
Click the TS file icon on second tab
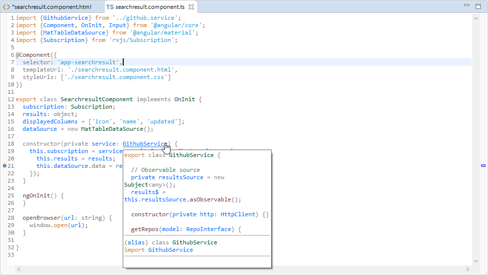click(x=110, y=6)
